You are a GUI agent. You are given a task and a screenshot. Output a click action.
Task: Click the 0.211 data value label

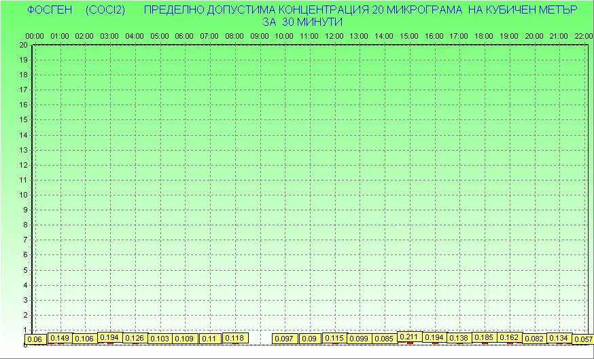pos(409,337)
